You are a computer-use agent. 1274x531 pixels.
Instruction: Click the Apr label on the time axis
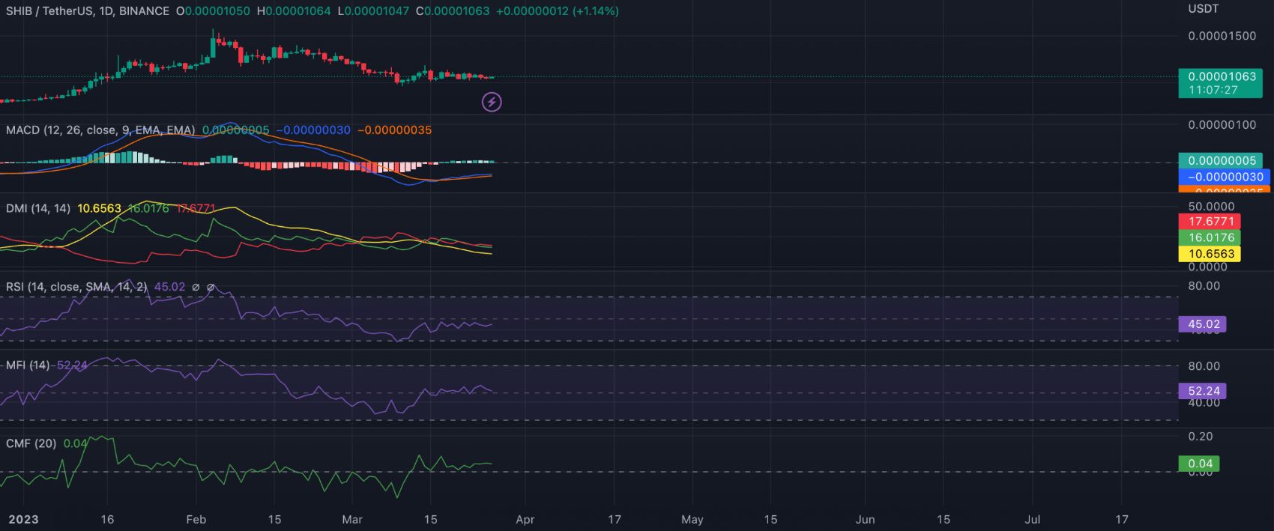point(525,519)
